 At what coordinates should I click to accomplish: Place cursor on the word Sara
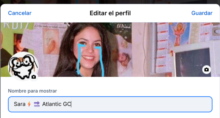point(20,104)
